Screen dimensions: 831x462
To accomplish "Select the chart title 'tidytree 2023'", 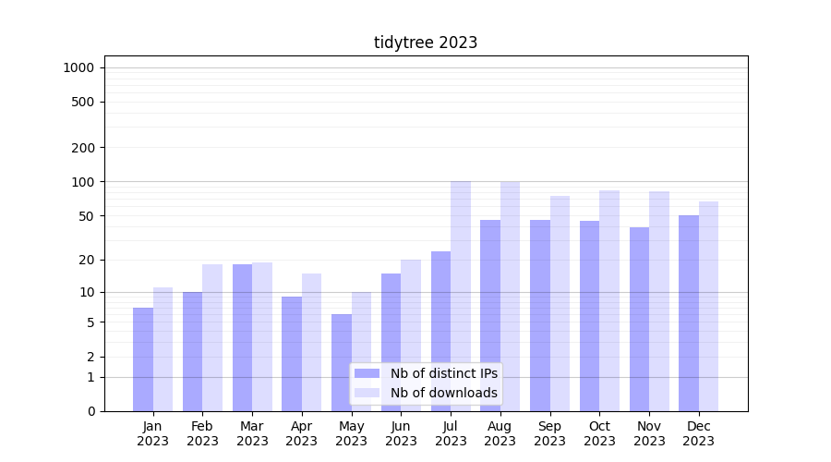I will (426, 43).
